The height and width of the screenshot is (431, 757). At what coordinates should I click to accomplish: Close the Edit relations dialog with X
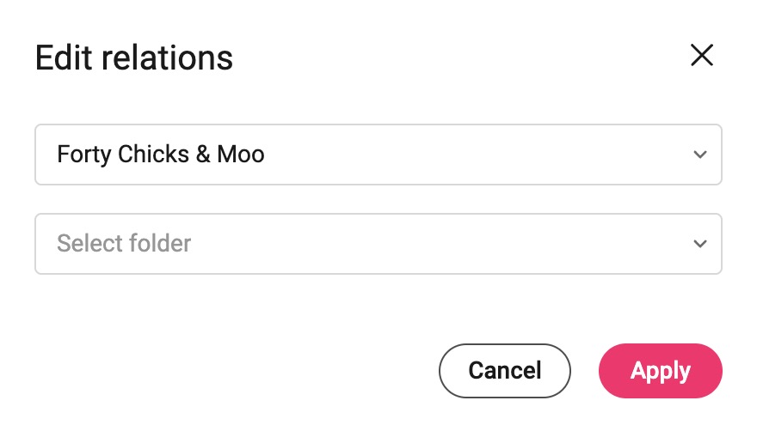pos(701,55)
